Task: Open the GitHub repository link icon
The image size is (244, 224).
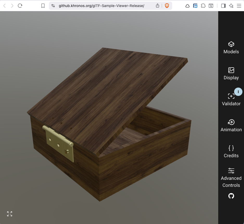Action: click(231, 196)
